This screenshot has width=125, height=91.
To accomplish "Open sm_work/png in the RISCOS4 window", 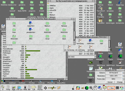I will (80, 48).
